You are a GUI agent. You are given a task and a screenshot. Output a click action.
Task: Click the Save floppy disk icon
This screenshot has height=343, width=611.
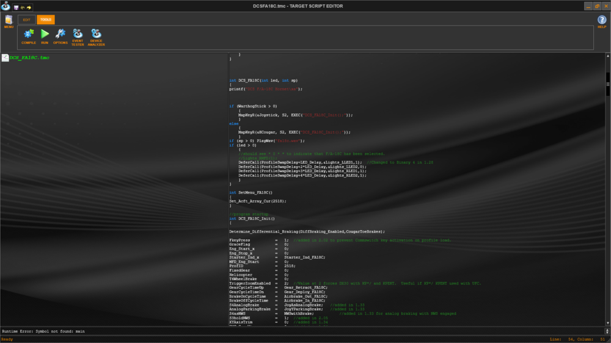point(16,7)
